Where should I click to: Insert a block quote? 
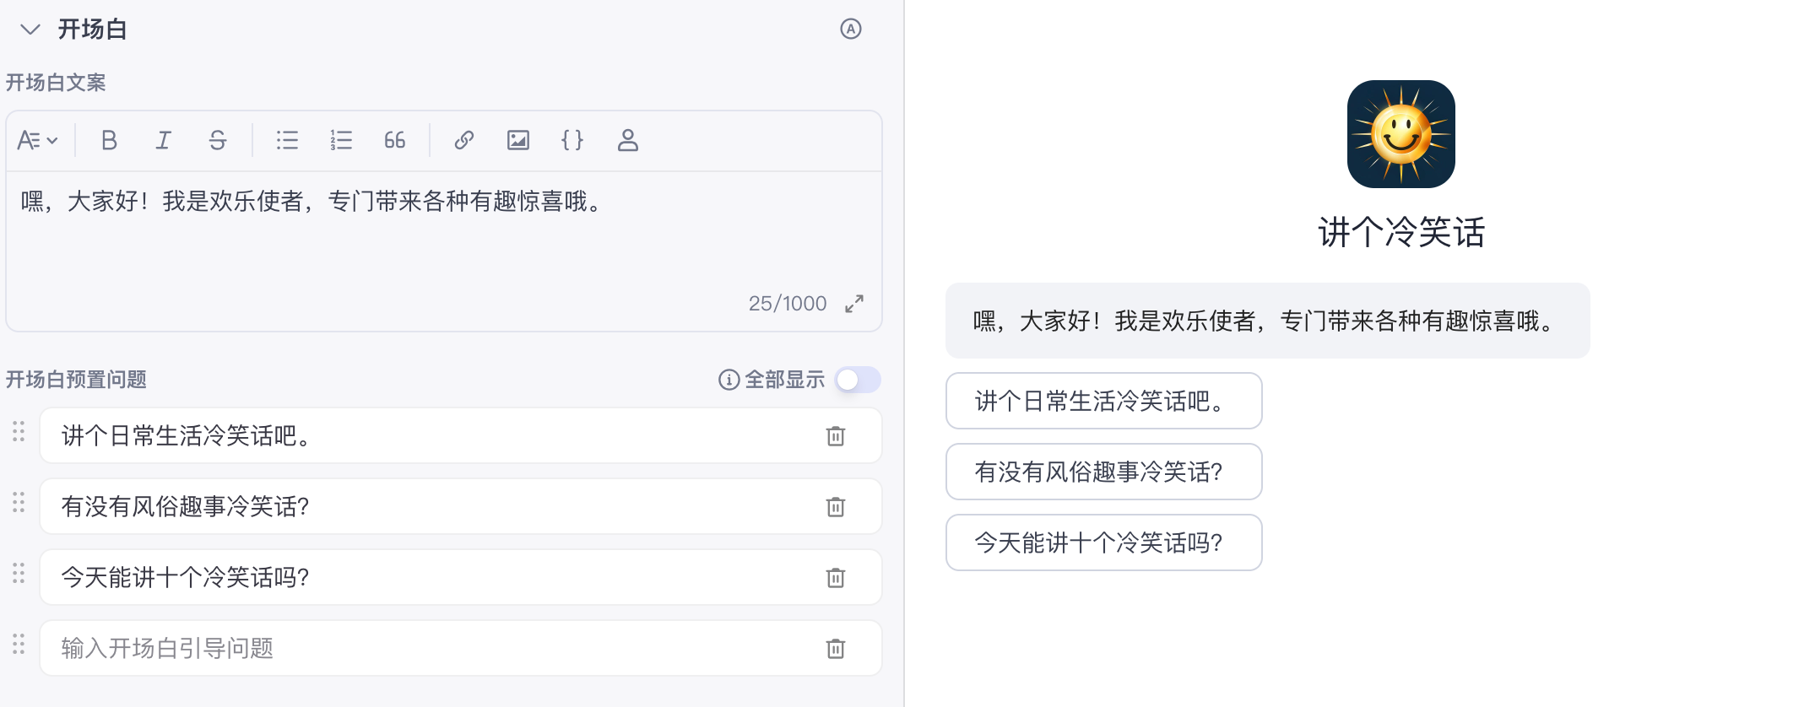point(395,140)
